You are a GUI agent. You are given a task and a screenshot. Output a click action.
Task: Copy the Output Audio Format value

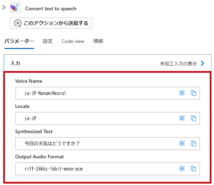(193, 169)
